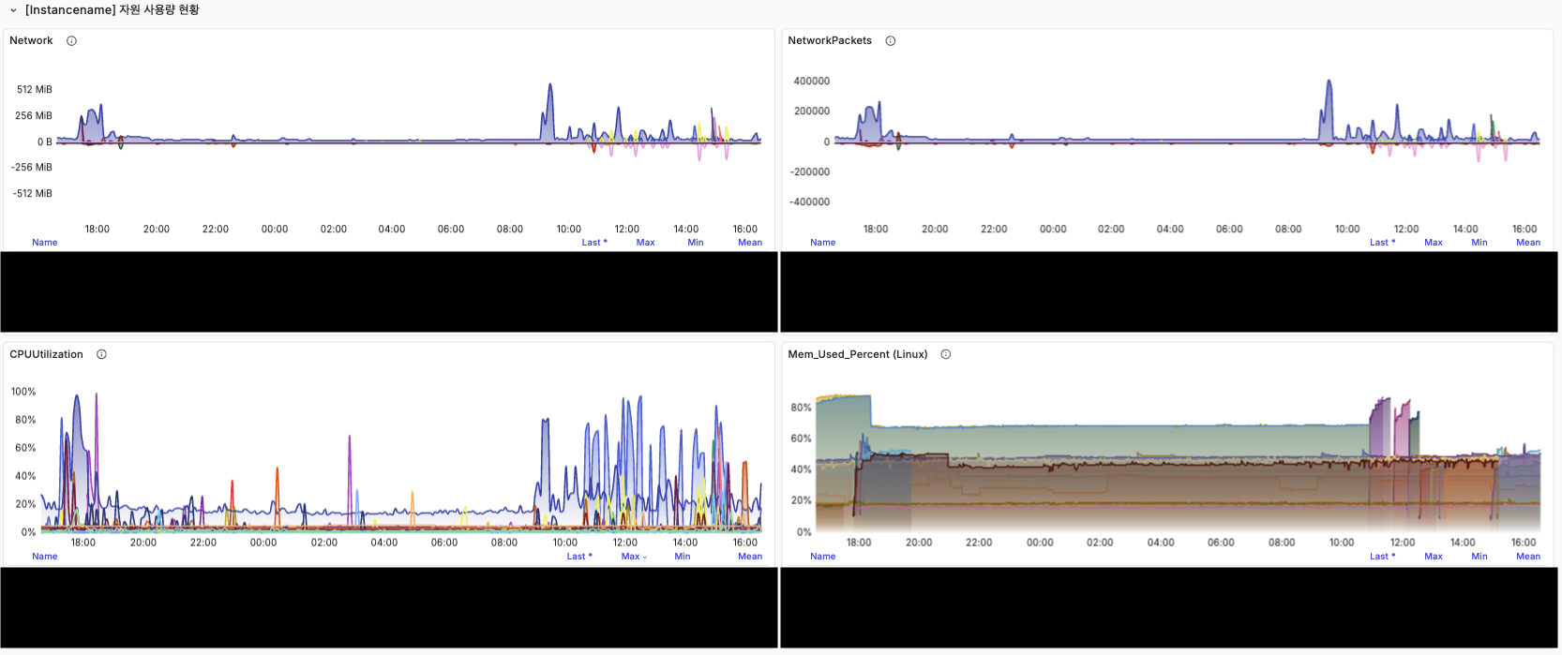Toggle the CPUUtilization legend Max sort order

coord(633,557)
